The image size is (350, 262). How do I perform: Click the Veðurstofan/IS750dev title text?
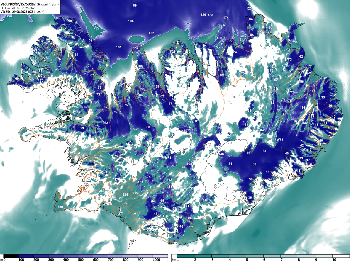tap(18, 4)
